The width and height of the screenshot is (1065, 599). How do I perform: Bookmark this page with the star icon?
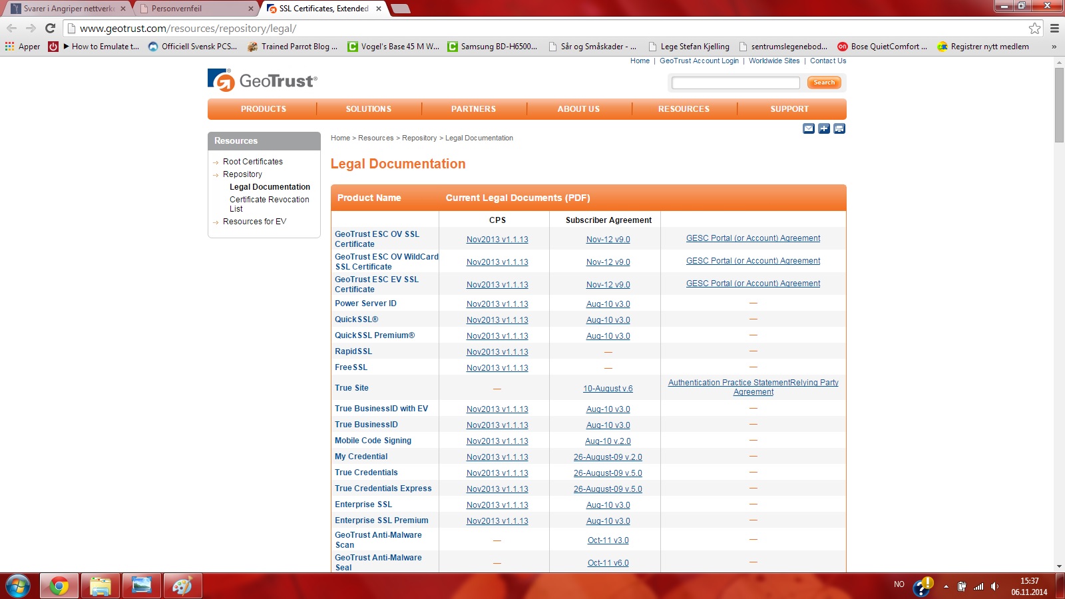pos(1034,28)
